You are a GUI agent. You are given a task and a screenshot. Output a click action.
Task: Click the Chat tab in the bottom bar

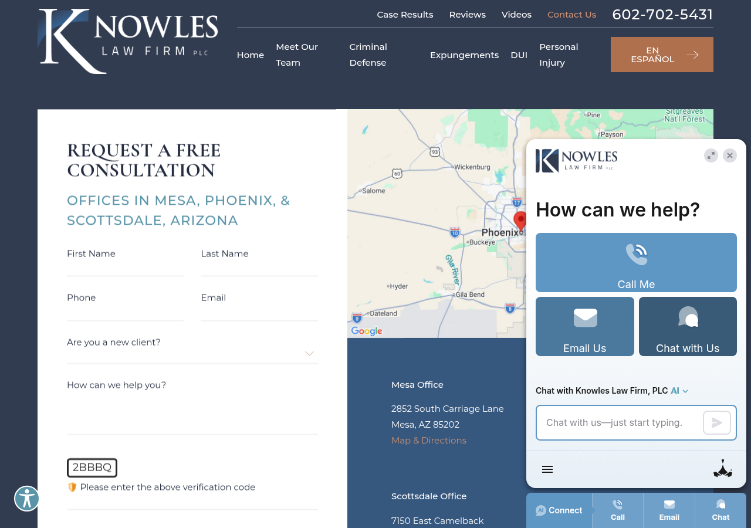click(721, 510)
